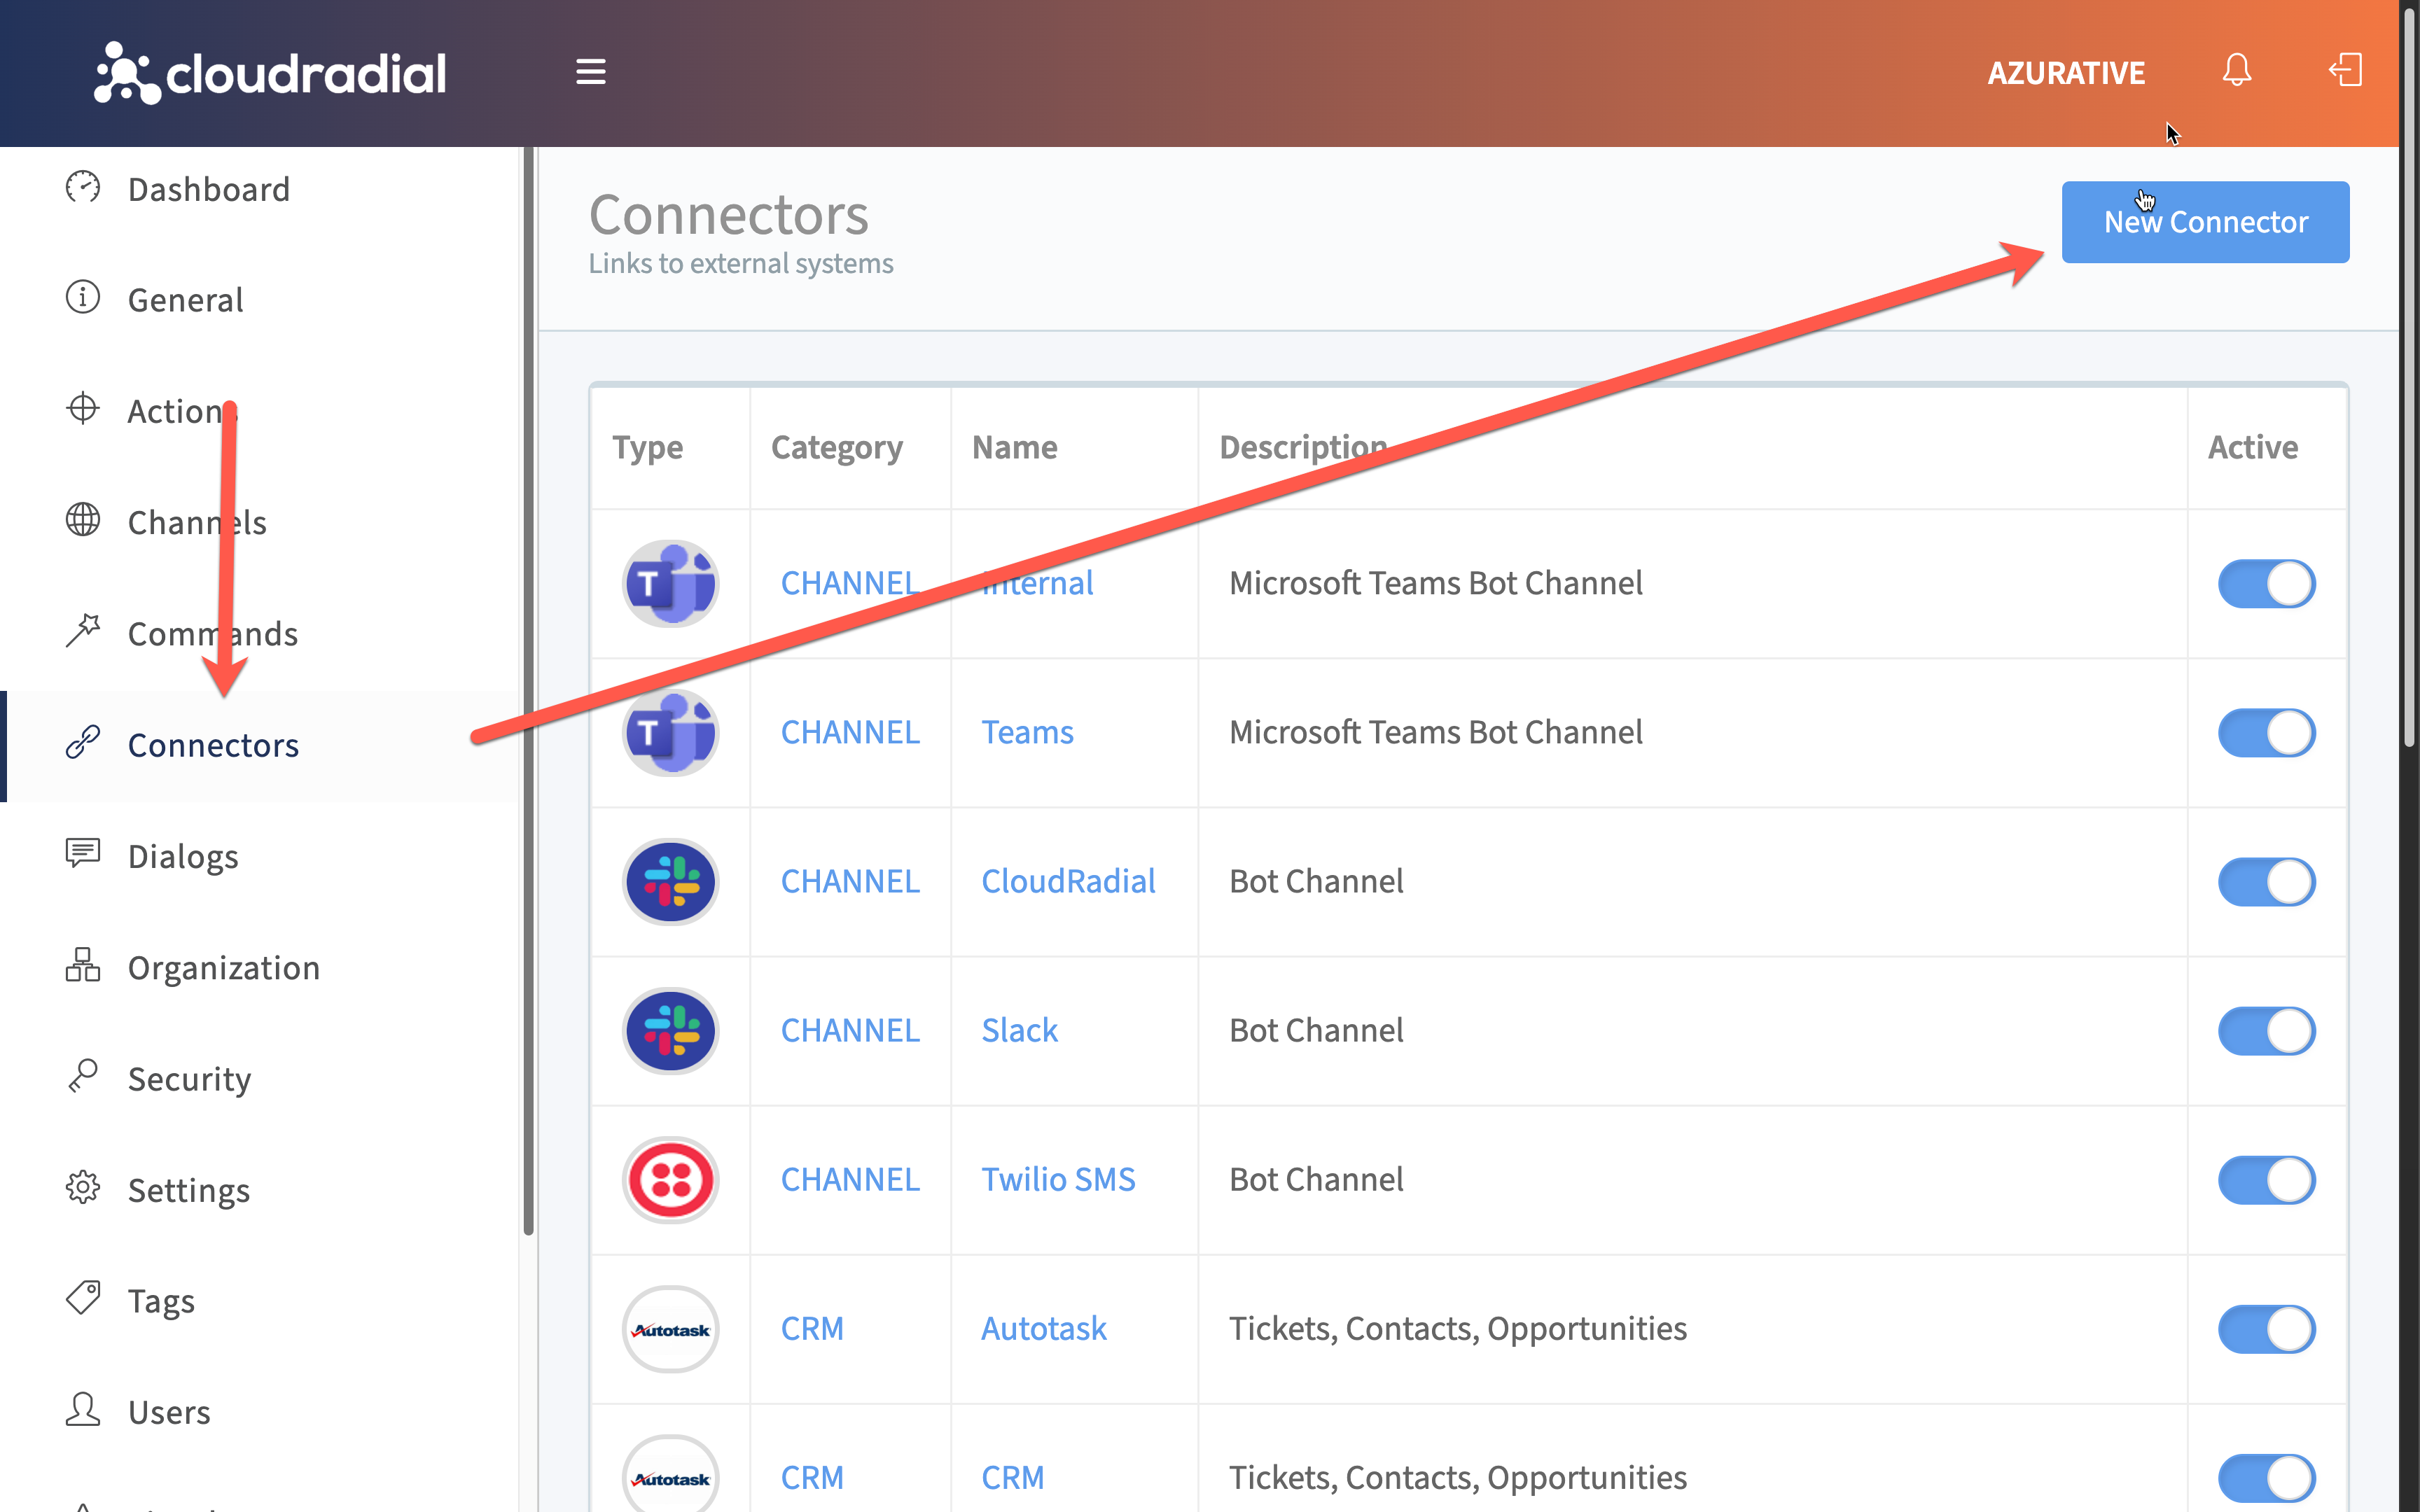Toggle the hamburger menu icon

(591, 72)
